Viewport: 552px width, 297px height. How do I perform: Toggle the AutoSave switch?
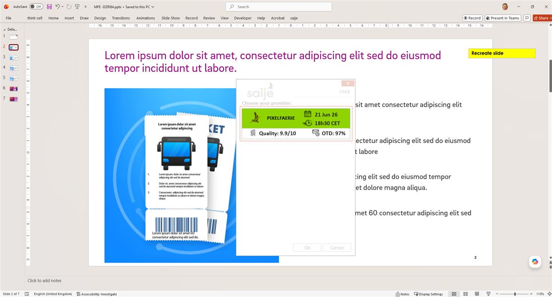point(36,6)
